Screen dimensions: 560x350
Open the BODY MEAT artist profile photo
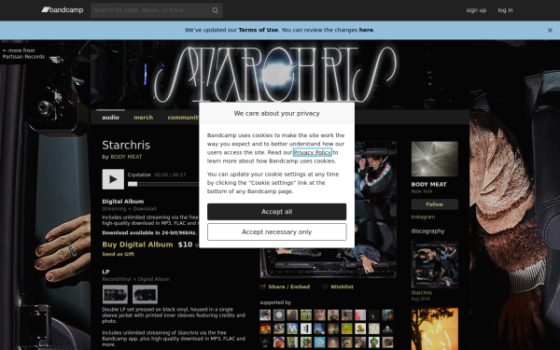coord(434,159)
